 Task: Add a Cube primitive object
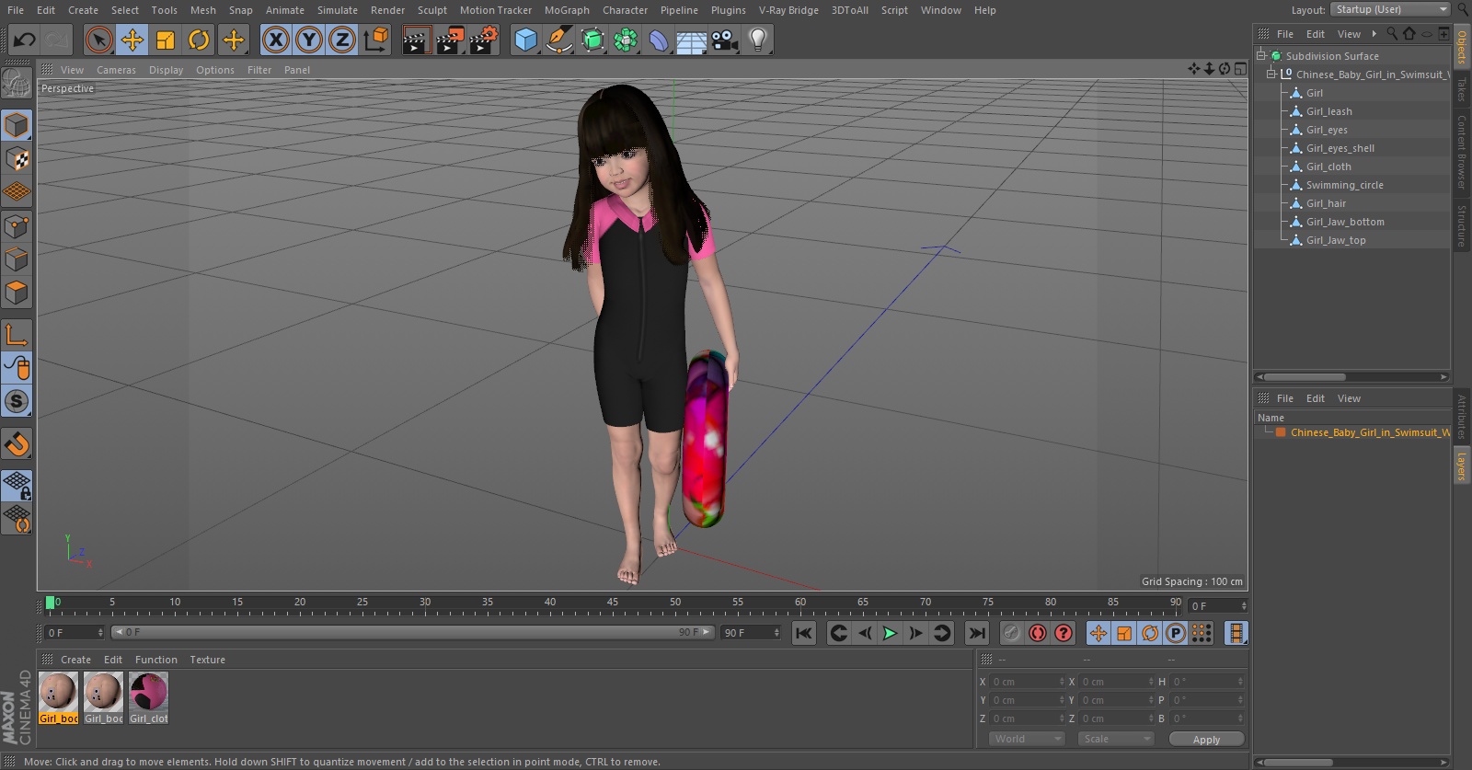[x=525, y=40]
